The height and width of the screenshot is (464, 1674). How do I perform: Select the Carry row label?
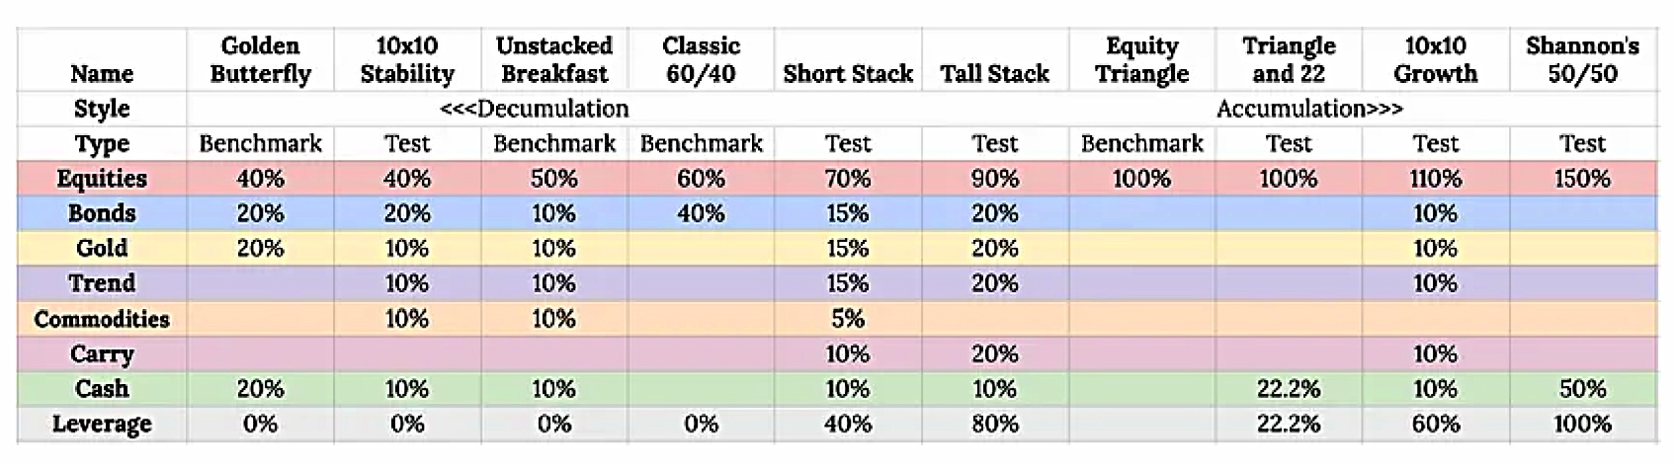click(x=102, y=353)
